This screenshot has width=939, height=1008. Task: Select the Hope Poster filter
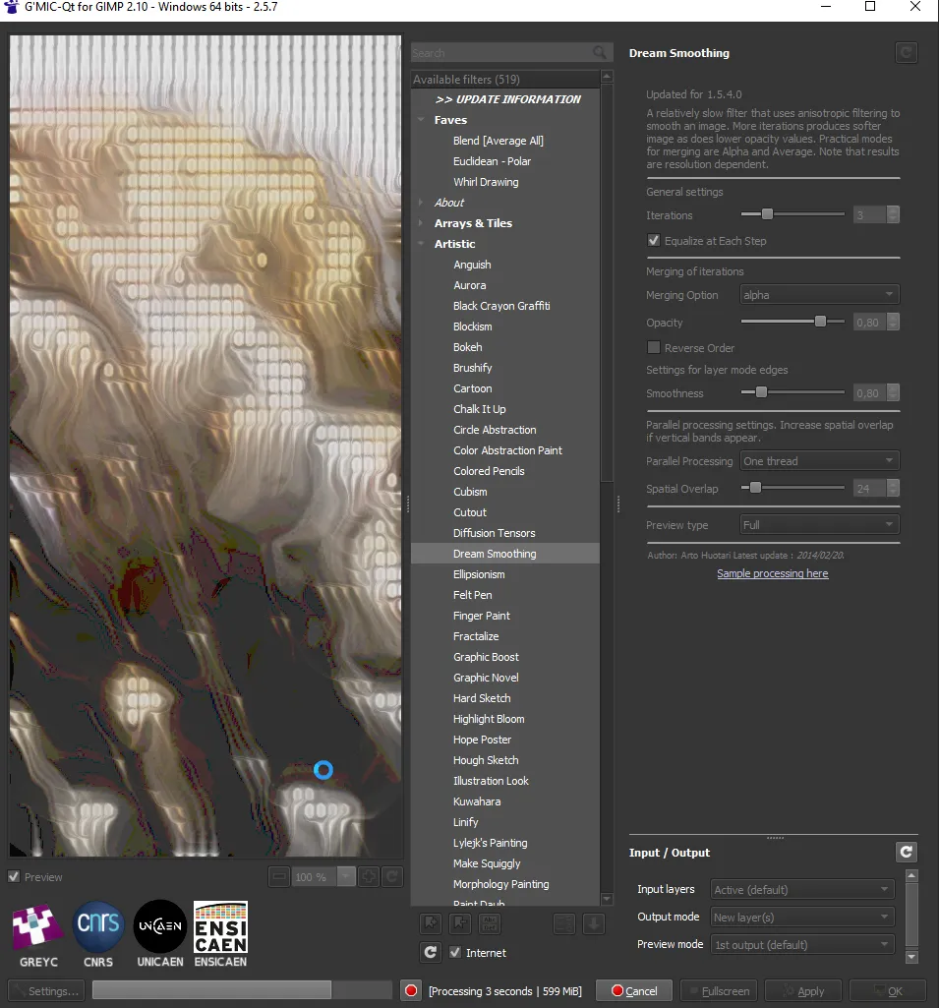482,740
